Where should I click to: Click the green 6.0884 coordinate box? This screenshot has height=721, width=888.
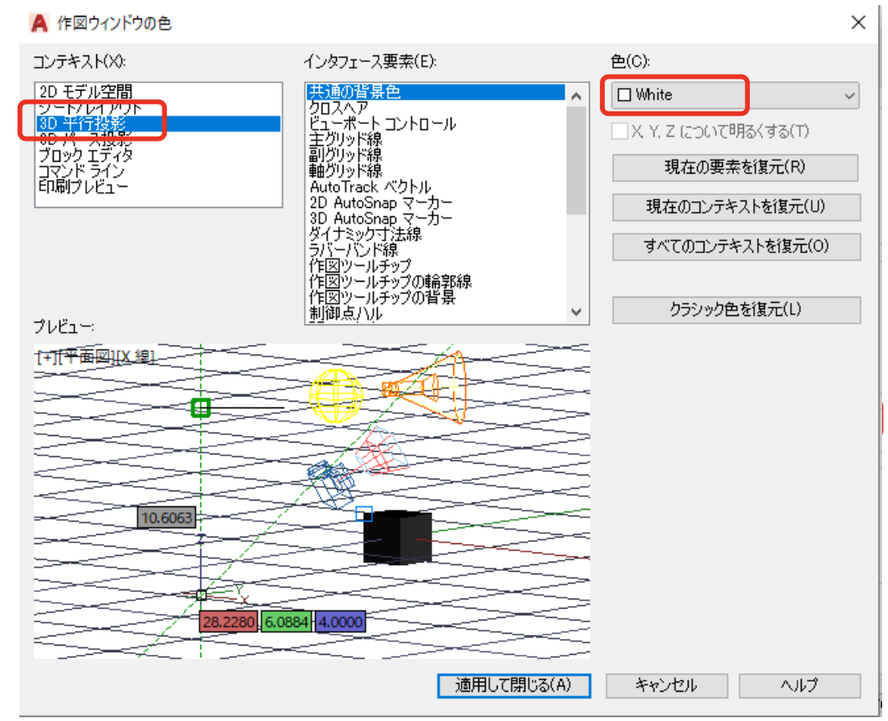[287, 622]
